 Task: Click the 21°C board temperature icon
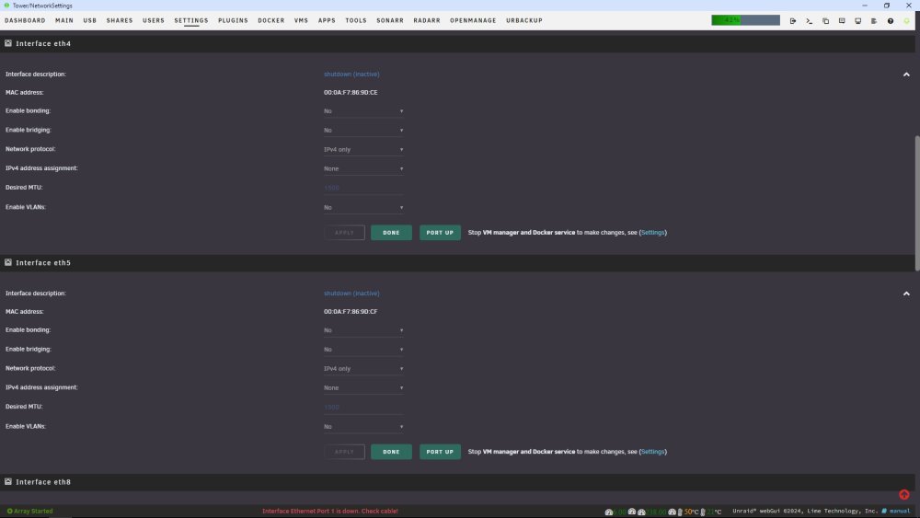tap(703, 512)
